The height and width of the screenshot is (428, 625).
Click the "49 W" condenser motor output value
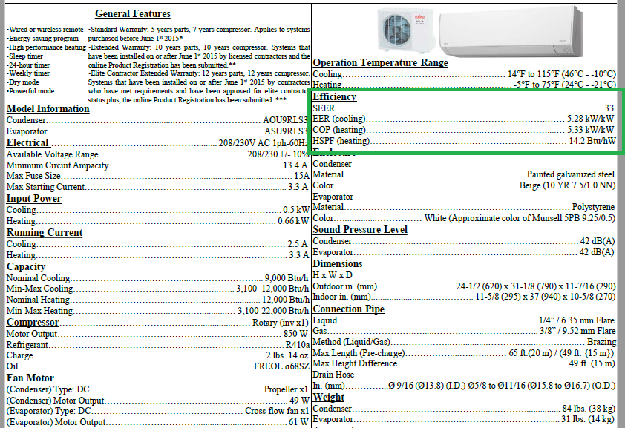point(299,400)
